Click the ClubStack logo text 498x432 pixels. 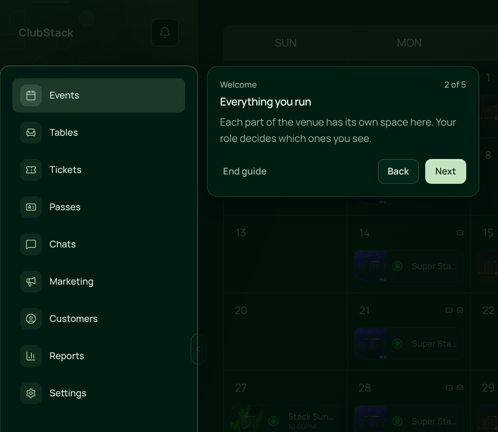(x=46, y=33)
